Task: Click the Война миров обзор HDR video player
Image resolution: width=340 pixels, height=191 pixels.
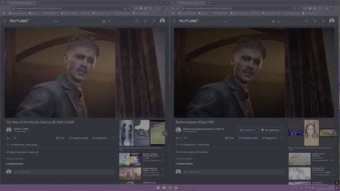Action: [x=254, y=73]
